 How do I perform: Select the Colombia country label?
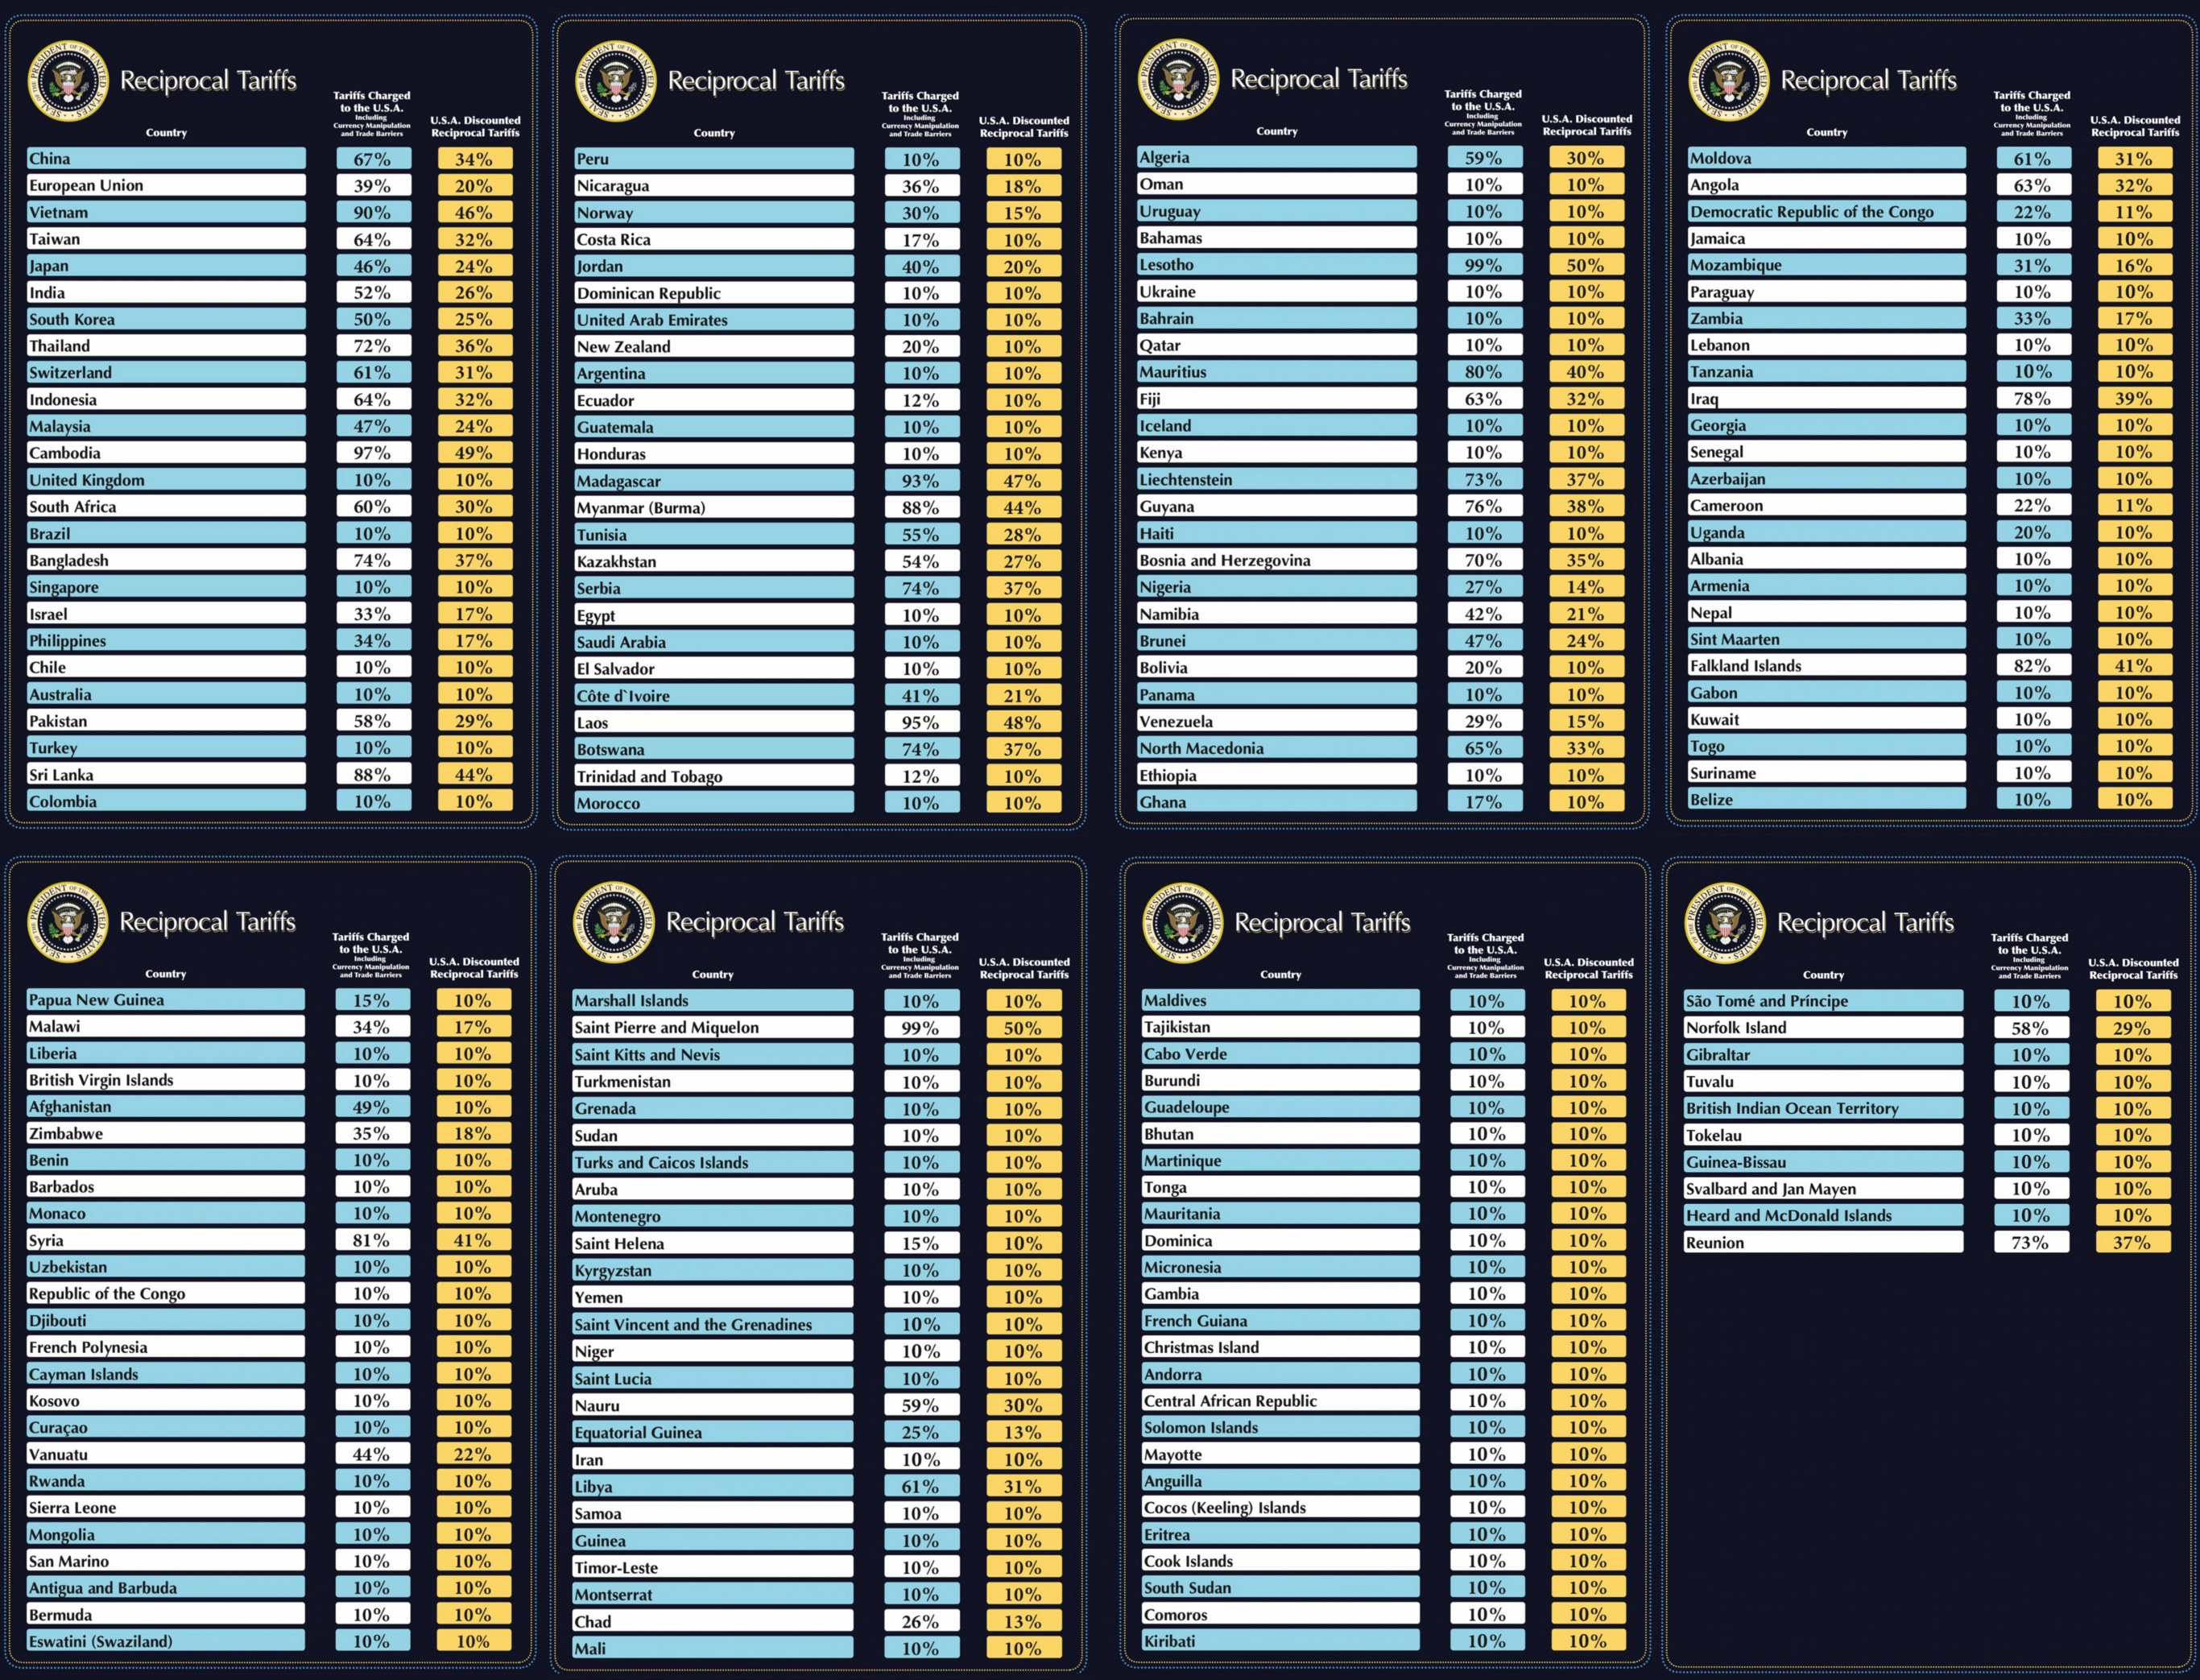point(166,801)
